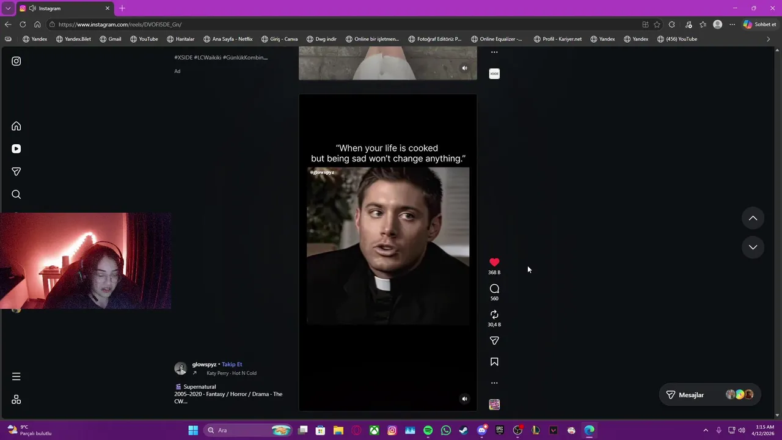Open the Giriş - Canva bookmark

click(x=279, y=39)
